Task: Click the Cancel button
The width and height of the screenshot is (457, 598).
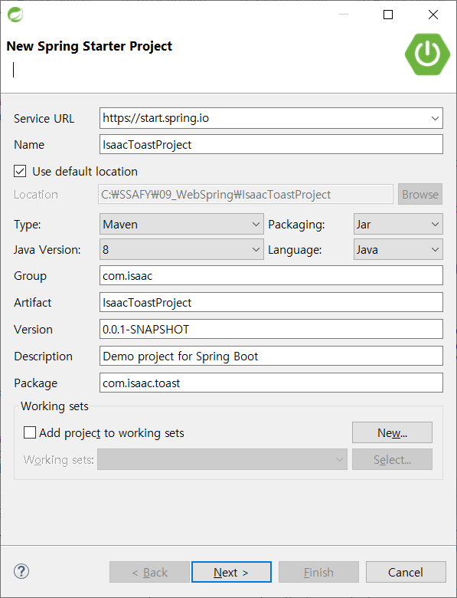Action: pyautogui.click(x=406, y=572)
